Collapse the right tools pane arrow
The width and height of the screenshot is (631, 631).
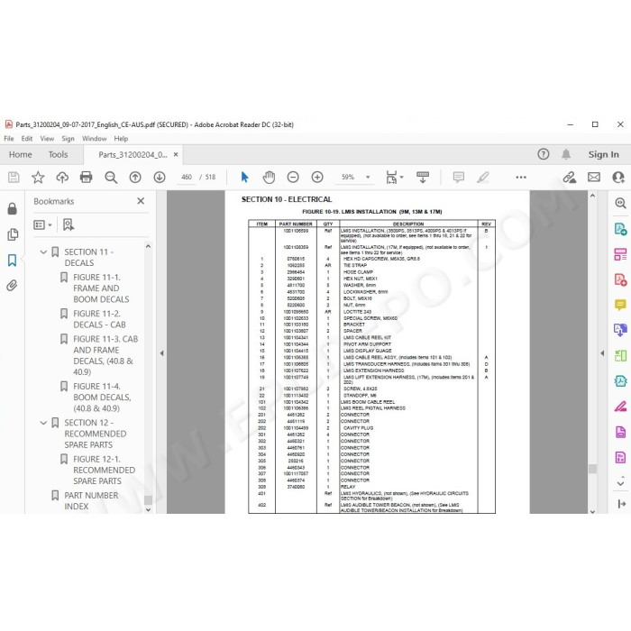[602, 353]
